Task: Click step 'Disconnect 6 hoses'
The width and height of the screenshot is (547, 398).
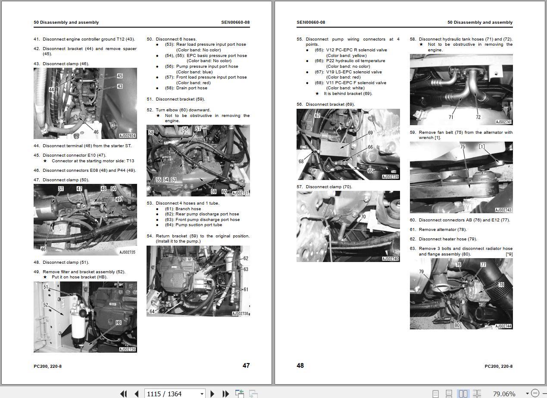Action: pos(176,39)
